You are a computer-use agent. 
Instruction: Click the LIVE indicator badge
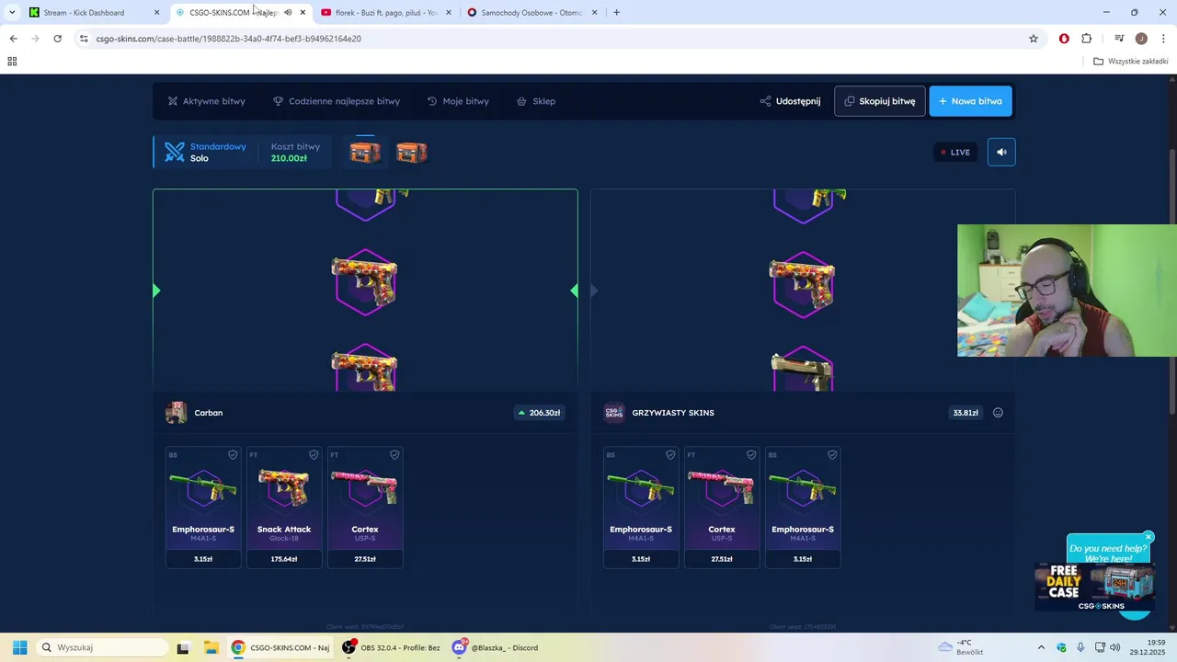[954, 152]
